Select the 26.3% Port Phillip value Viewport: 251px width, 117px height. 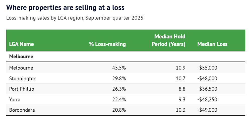[119, 89]
